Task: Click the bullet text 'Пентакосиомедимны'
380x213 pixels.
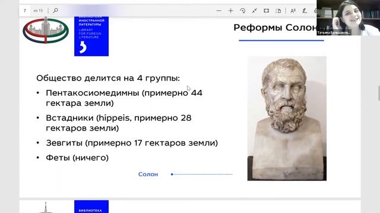Action: click(93, 93)
